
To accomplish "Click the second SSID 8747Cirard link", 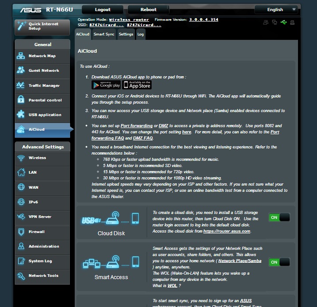I will click(x=144, y=25).
